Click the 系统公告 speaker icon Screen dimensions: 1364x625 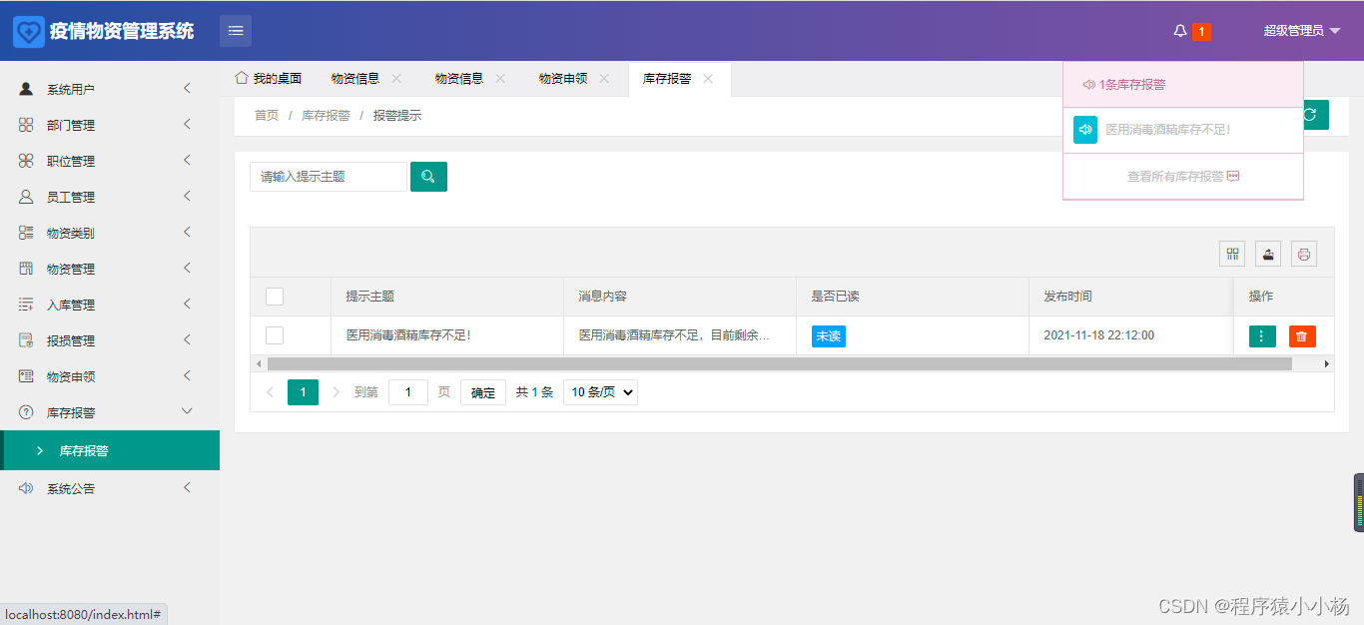pyautogui.click(x=26, y=488)
